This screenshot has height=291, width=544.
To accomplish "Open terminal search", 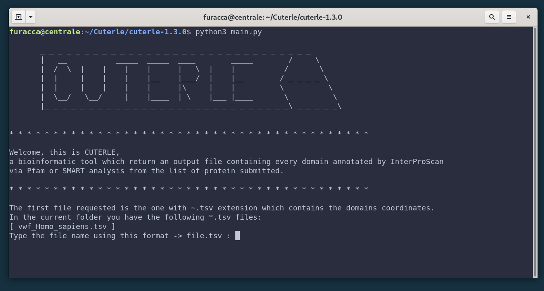I will click(492, 17).
